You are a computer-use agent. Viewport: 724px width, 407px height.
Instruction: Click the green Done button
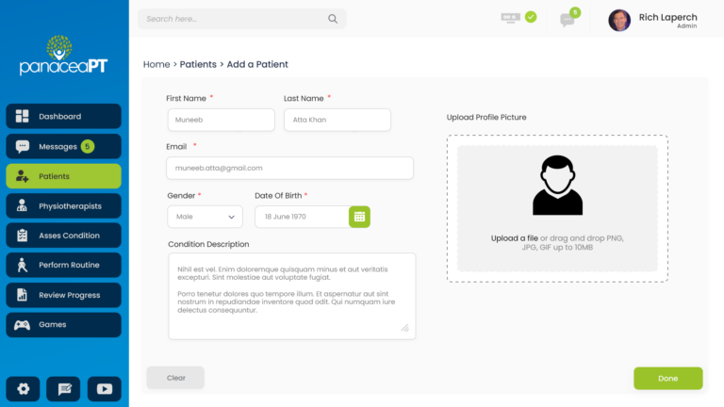(668, 379)
